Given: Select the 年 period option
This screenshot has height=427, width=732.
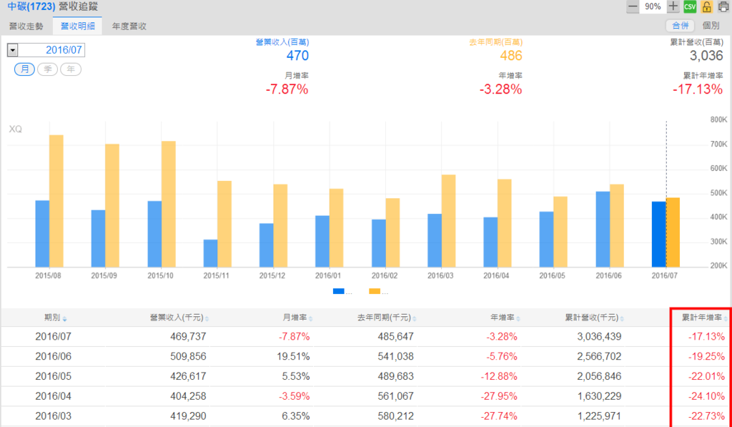Looking at the screenshot, I should [x=71, y=69].
